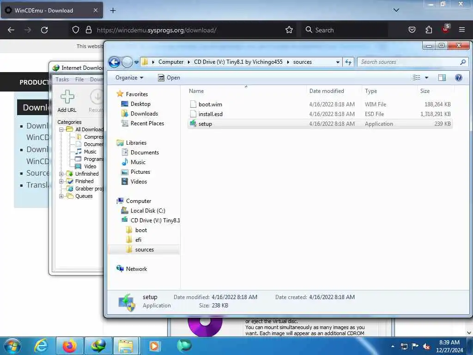The height and width of the screenshot is (355, 473).
Task: Open the recent pages dropdown in Explorer
Action: click(136, 62)
